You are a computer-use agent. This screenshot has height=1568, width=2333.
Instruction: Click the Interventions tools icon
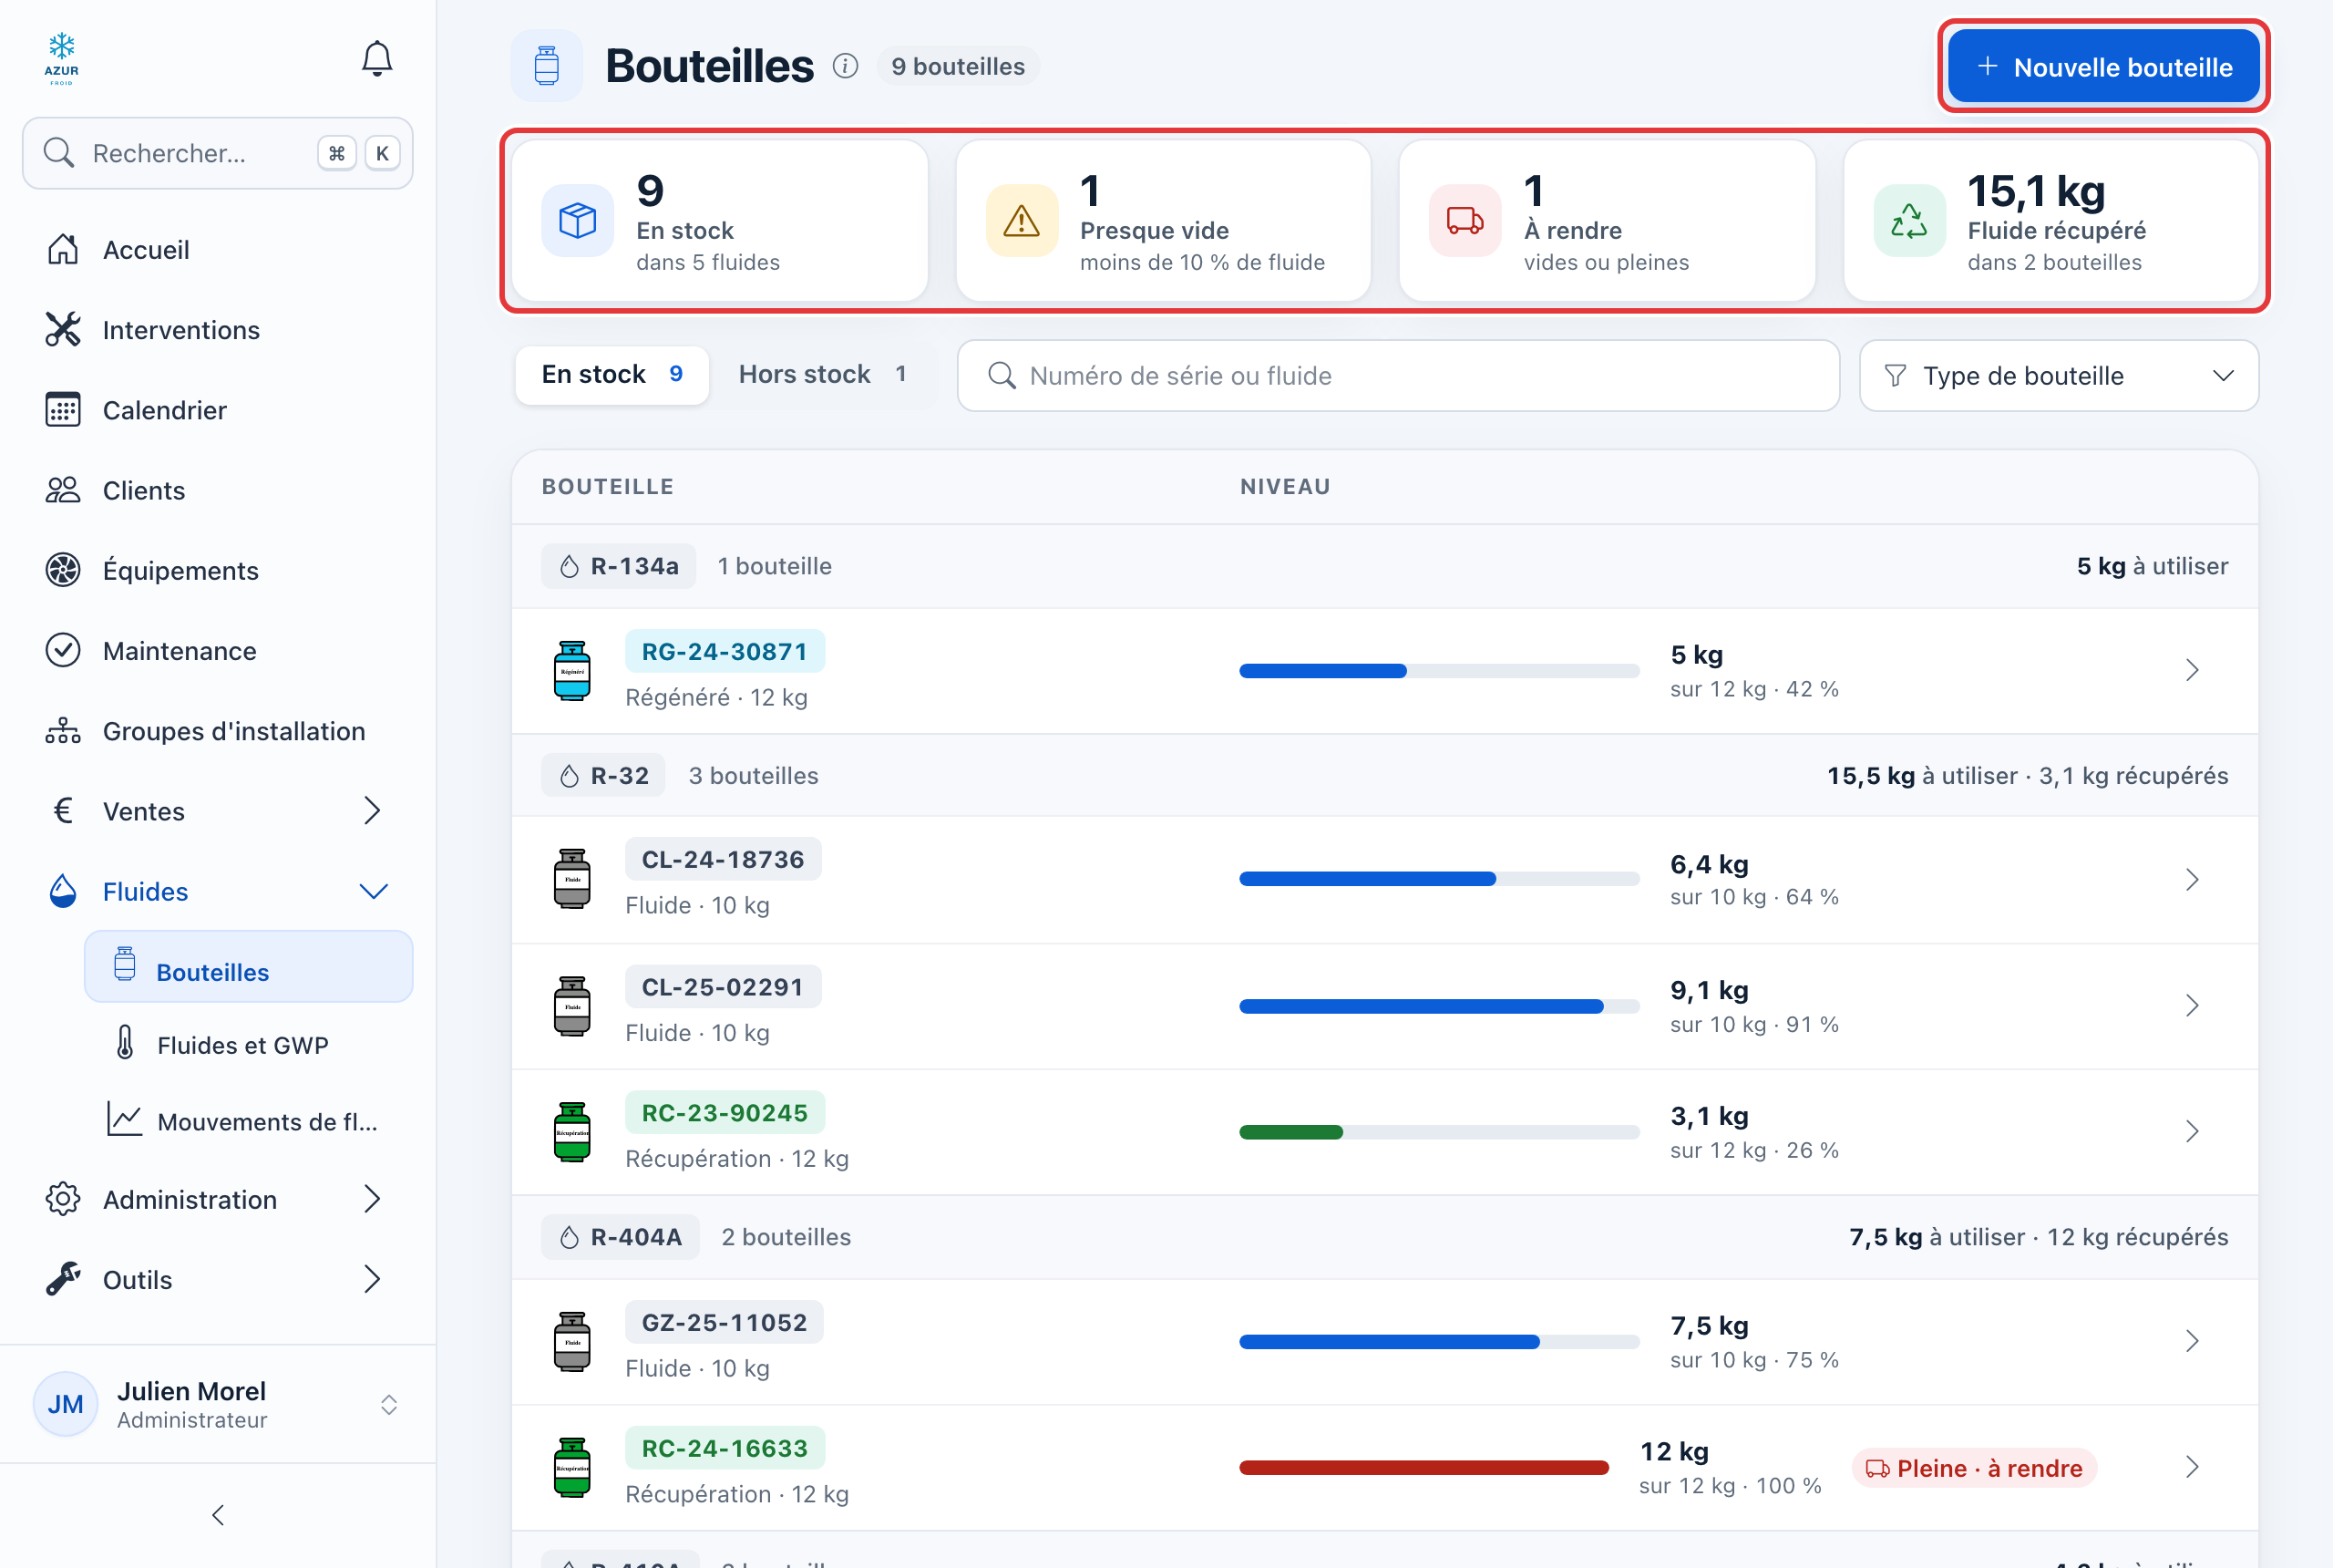[63, 329]
